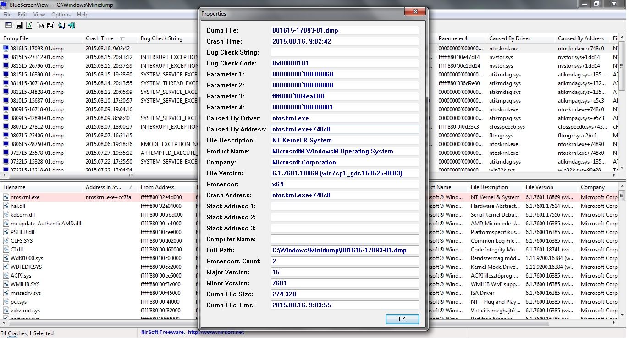Image resolution: width=629 pixels, height=338 pixels.
Task: Sort lower pane by Filename column header
Action: point(41,187)
